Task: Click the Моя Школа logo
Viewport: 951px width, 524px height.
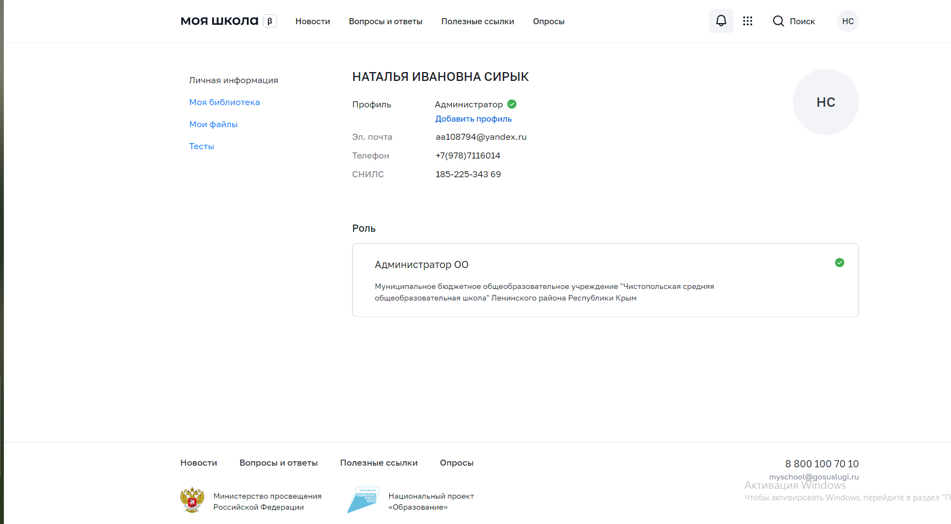Action: point(219,21)
